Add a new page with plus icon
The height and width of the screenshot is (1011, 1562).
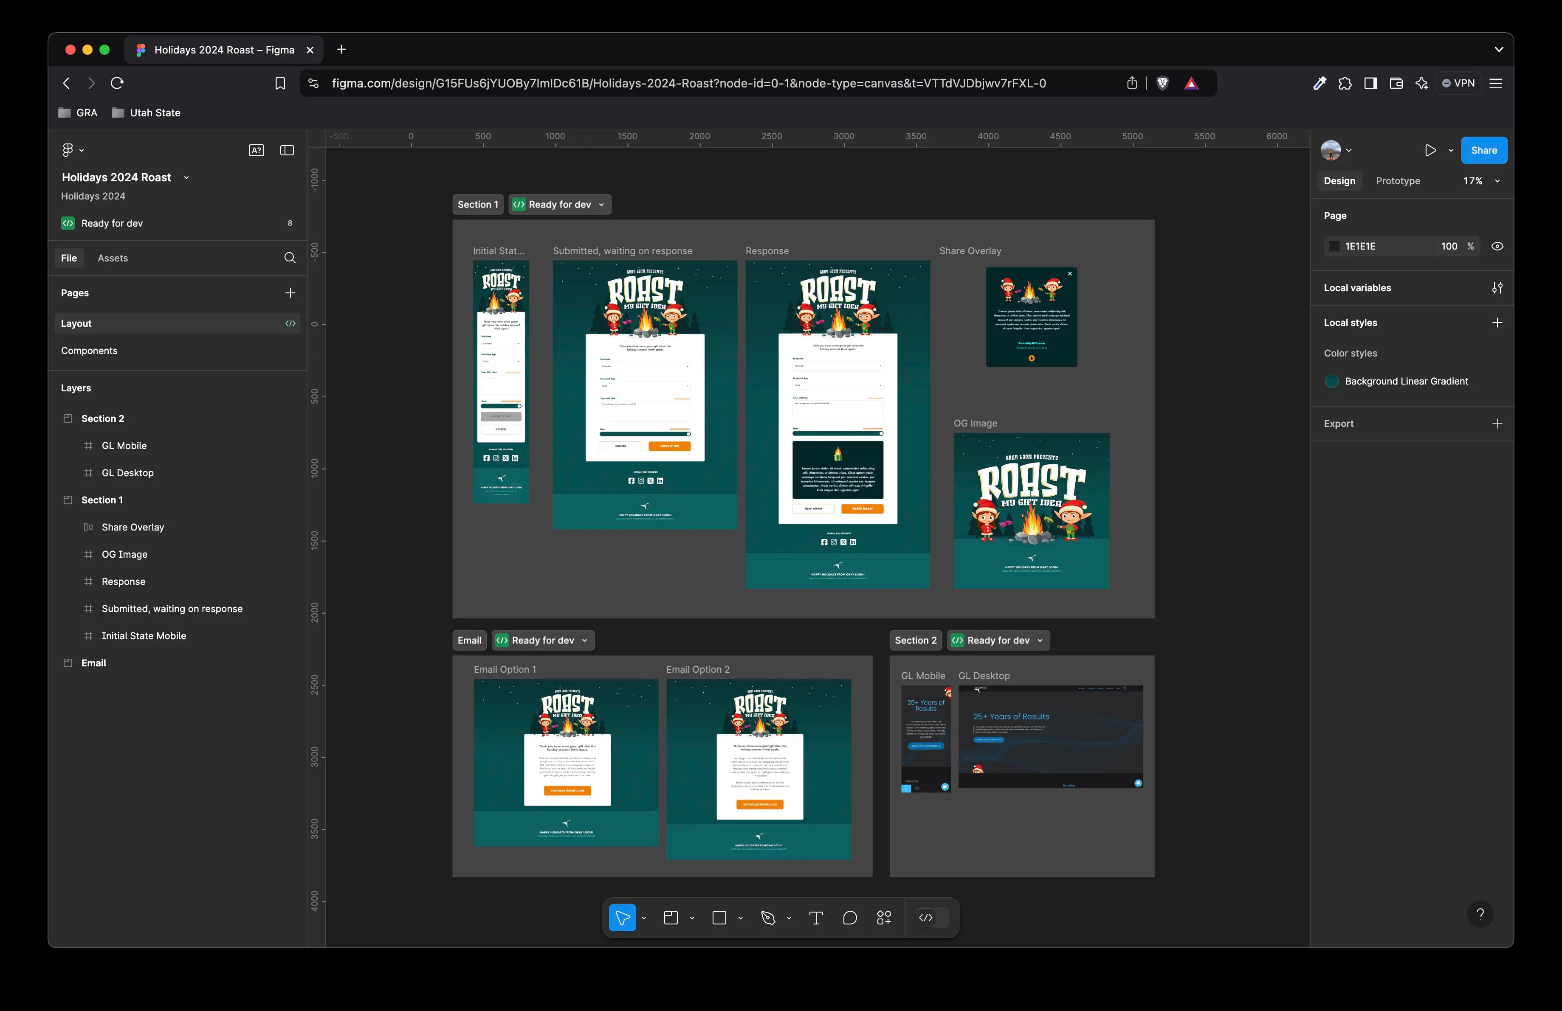(290, 292)
